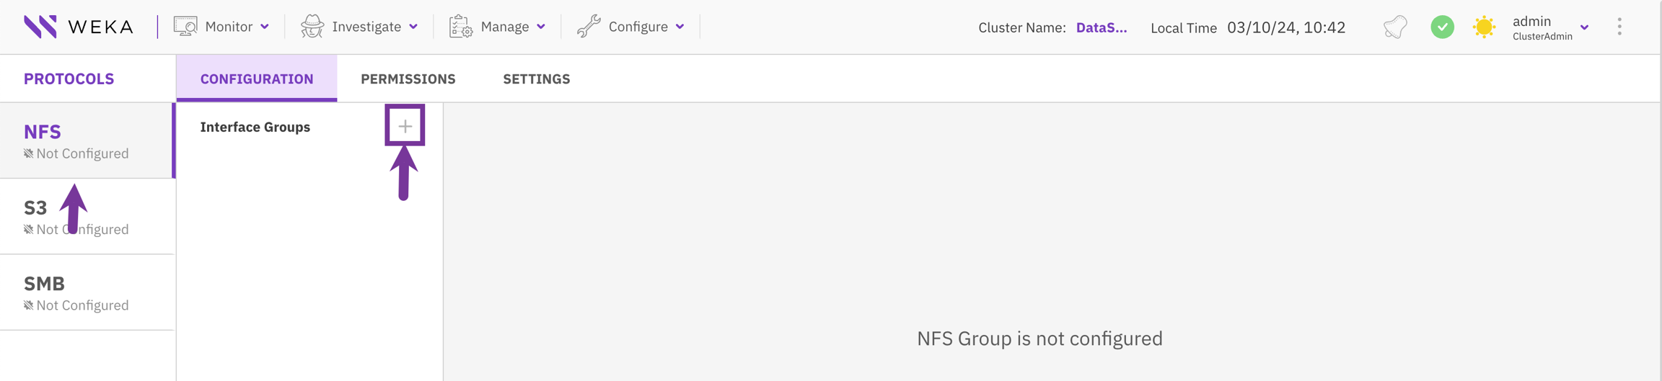Click the DataS... cluster name link
Viewport: 1662px width, 381px height.
pos(1101,27)
